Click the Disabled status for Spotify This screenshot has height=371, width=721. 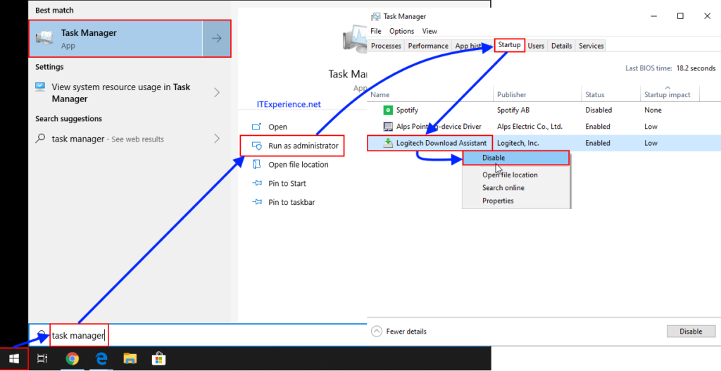[598, 111]
